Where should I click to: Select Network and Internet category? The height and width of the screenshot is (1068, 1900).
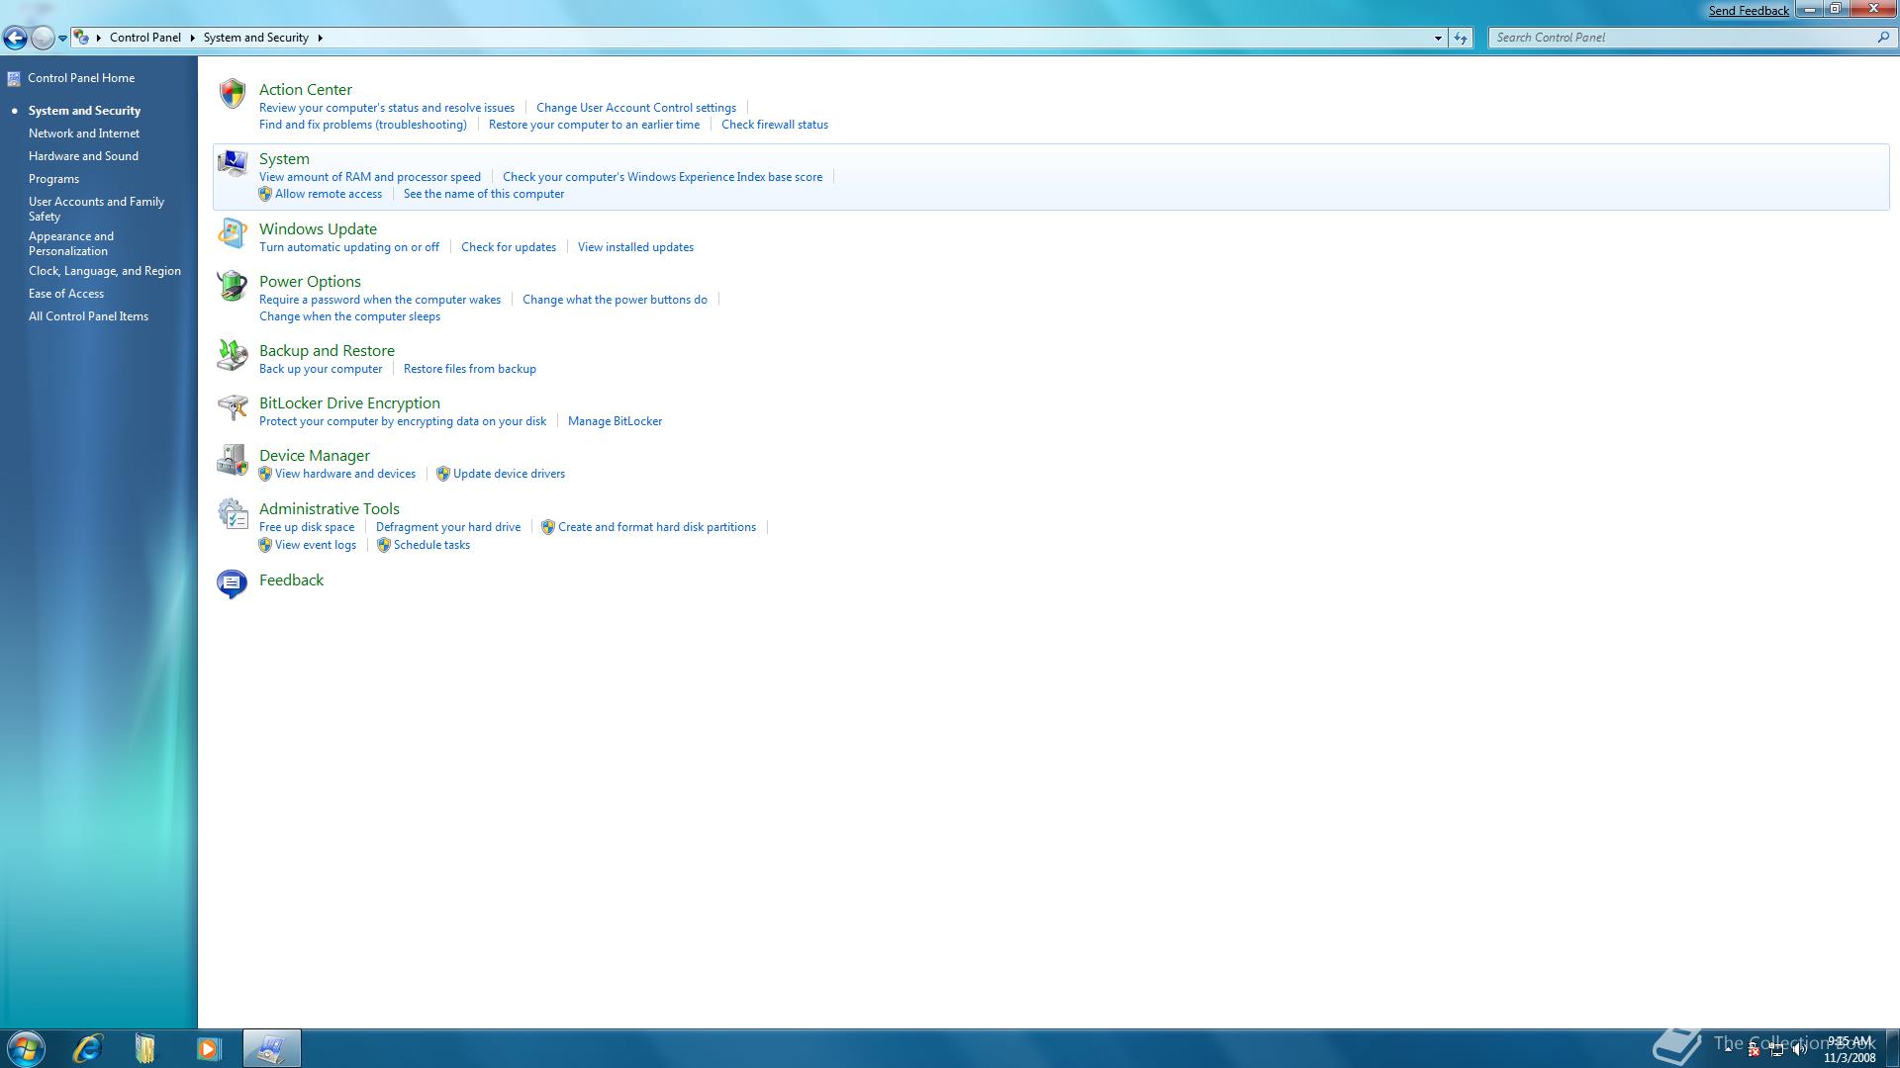pos(84,133)
